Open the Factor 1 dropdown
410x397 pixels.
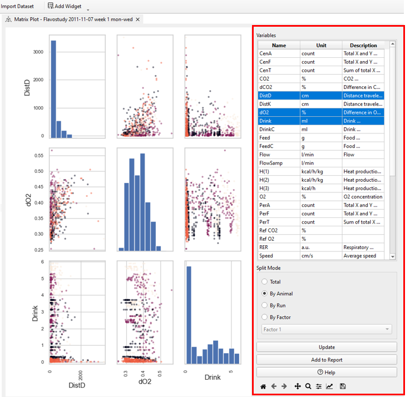click(x=327, y=329)
